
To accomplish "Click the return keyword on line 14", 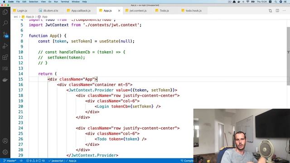I will coord(45,74).
